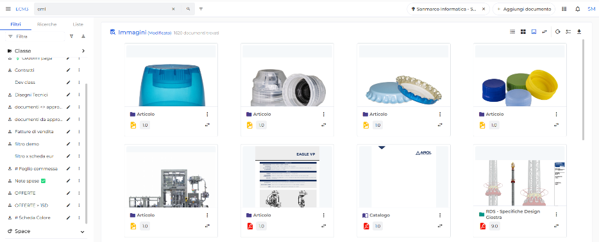Download the results with download icon
The height and width of the screenshot is (242, 599).
click(x=579, y=32)
